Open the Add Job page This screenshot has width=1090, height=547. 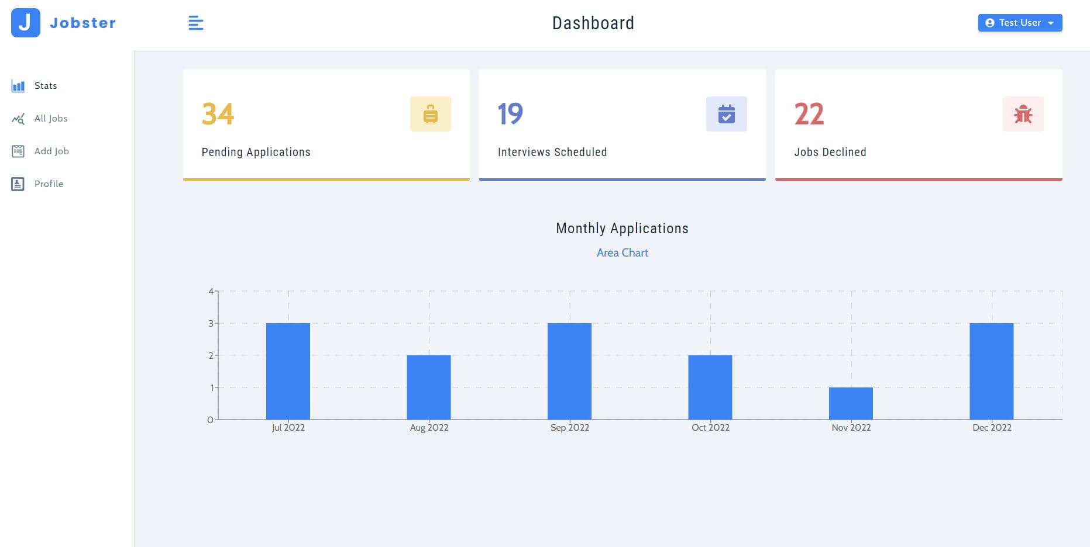coord(51,151)
